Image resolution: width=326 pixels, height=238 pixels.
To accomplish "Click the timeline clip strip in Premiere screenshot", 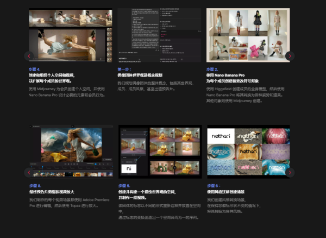I will click(73, 174).
